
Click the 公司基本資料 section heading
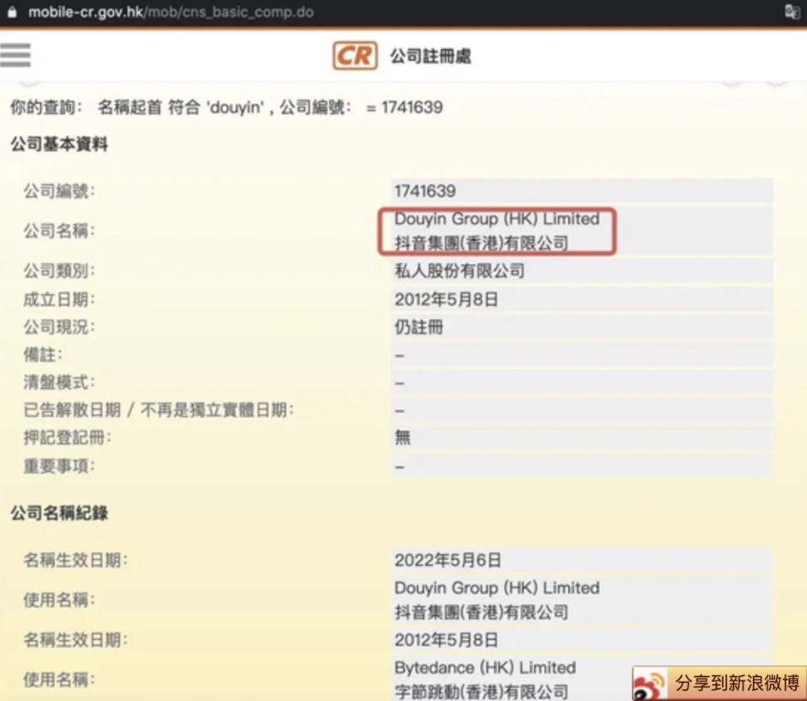pos(59,144)
